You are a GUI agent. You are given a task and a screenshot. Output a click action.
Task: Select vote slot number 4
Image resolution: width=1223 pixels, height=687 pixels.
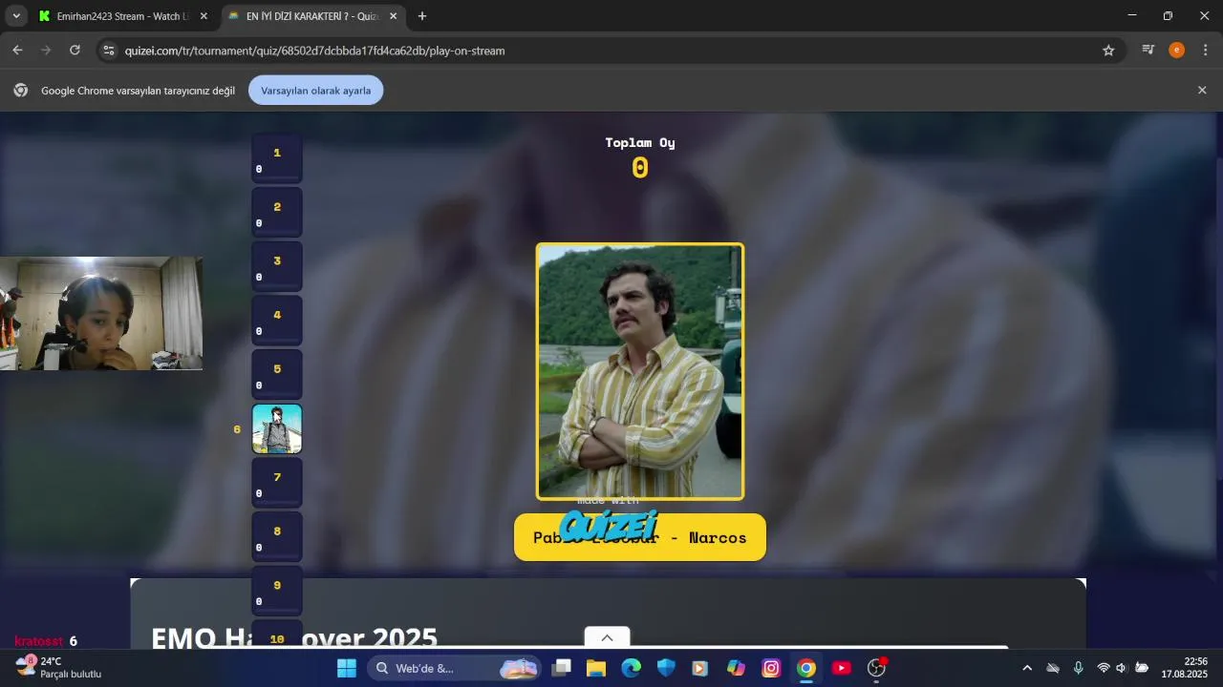click(x=277, y=321)
